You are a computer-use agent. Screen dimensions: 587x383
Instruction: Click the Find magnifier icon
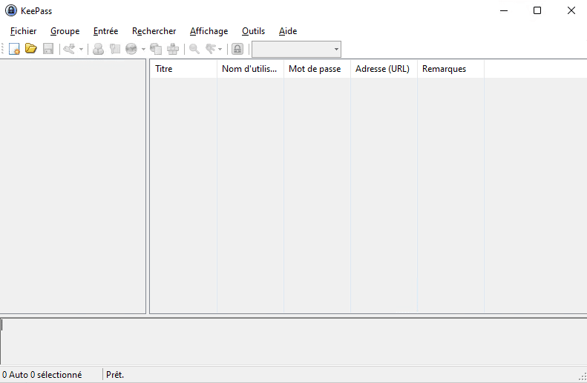point(194,49)
